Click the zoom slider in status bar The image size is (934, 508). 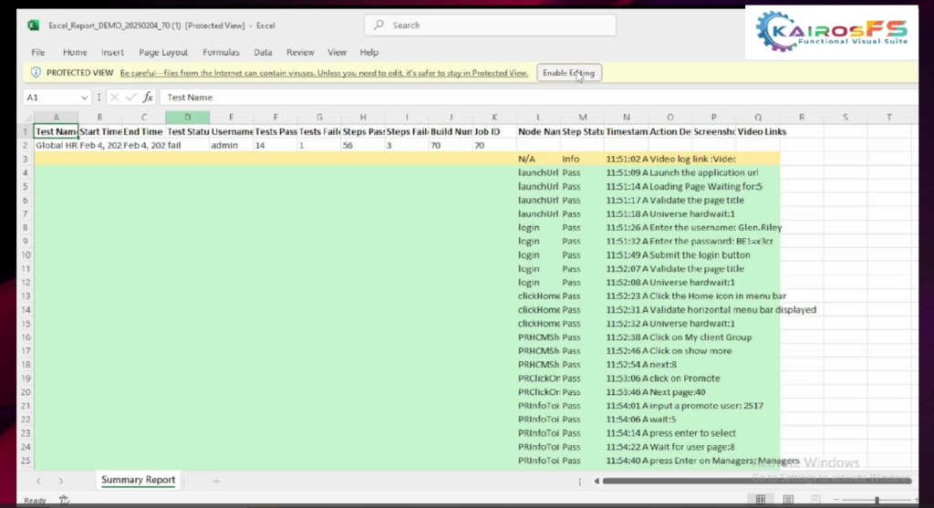pyautogui.click(x=876, y=500)
